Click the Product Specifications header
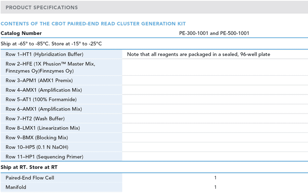The image size is (308, 193). click(42, 8)
